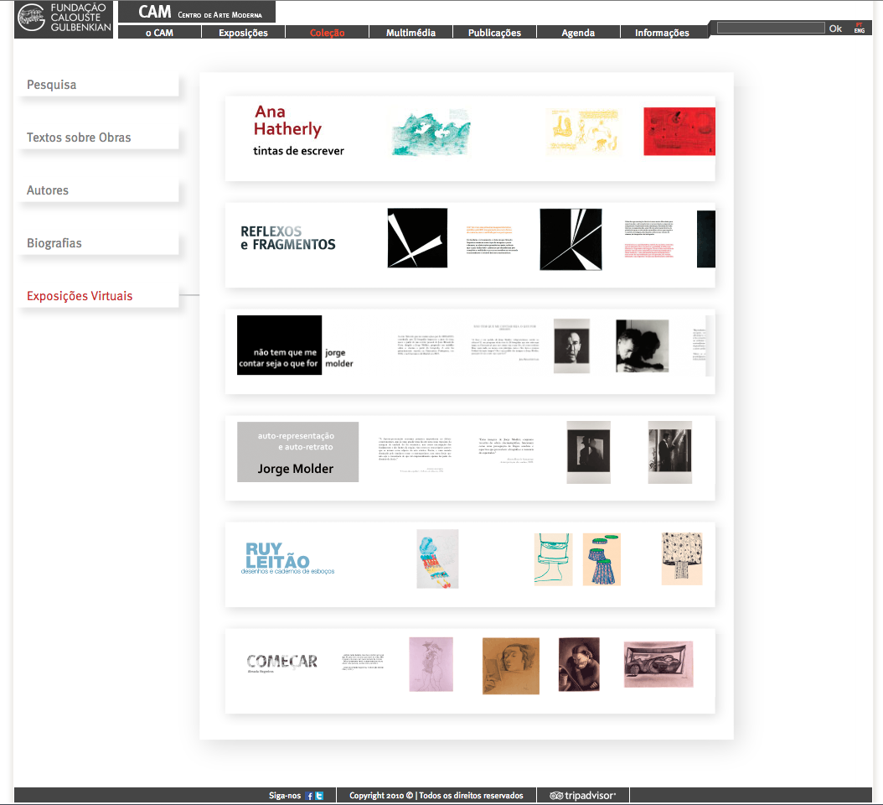View the Ruy Leitão exhibition banner
Screen dimensions: 883x805
[x=469, y=563]
